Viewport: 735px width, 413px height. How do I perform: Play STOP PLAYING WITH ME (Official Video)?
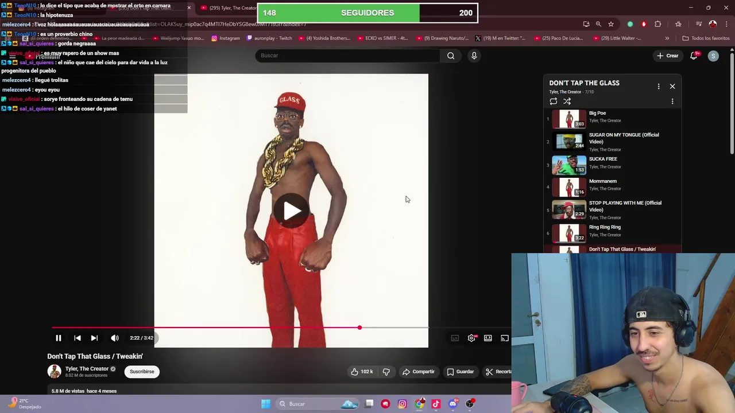coord(612,209)
